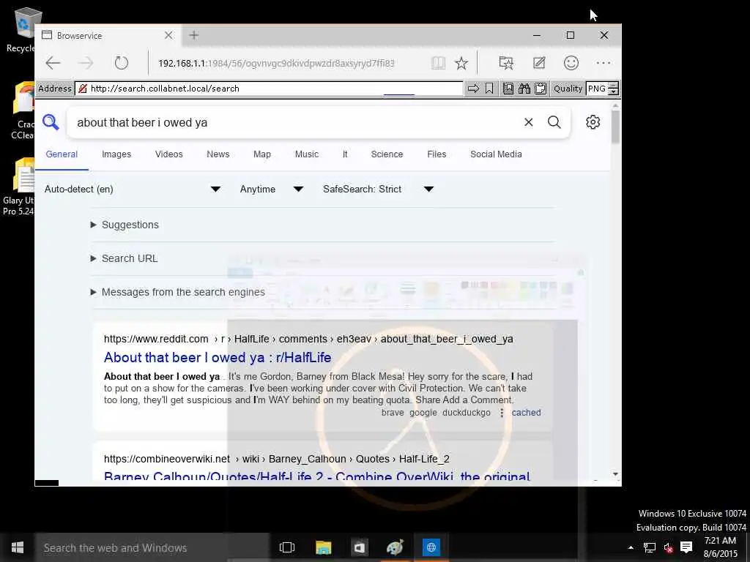Increase the PNG Quality stepper value

point(613,85)
